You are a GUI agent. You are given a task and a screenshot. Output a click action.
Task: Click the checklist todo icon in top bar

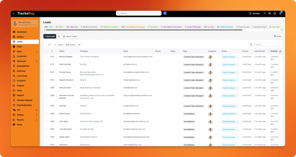[270, 13]
